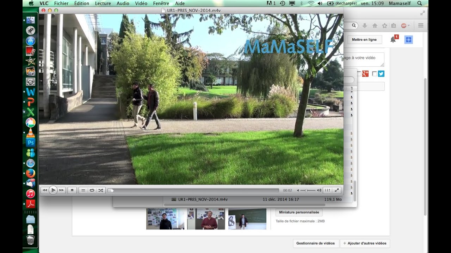Launch PowerPoint in the Dock
Viewport: 451px width, 253px height.
pyautogui.click(x=31, y=102)
